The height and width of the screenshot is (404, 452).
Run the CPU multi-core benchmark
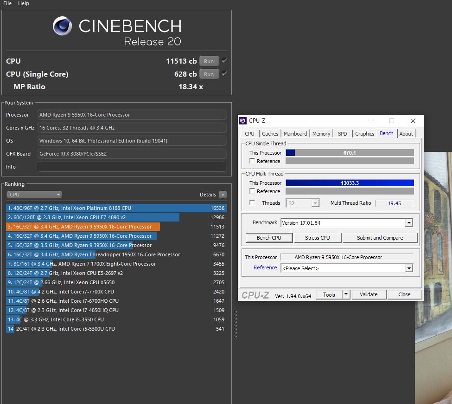tap(209, 61)
